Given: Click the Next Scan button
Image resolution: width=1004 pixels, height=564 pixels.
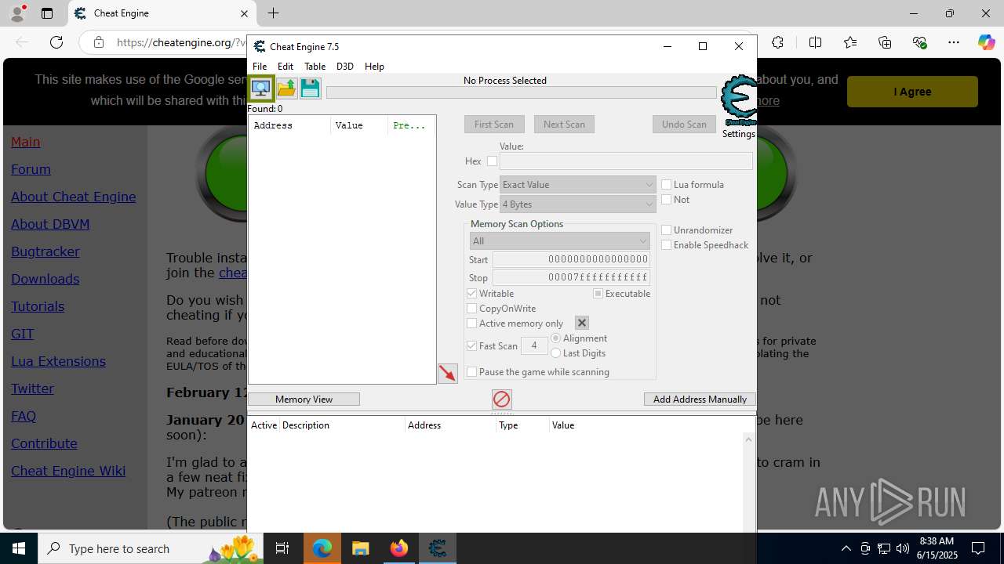Looking at the screenshot, I should point(564,125).
